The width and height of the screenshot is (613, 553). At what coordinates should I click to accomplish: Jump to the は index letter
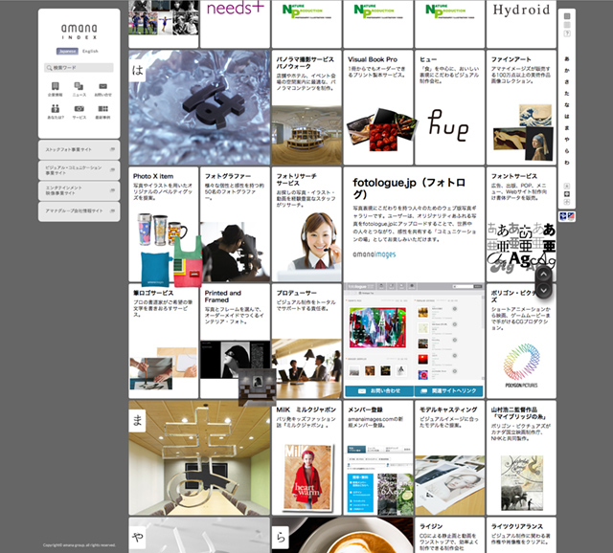tap(567, 117)
